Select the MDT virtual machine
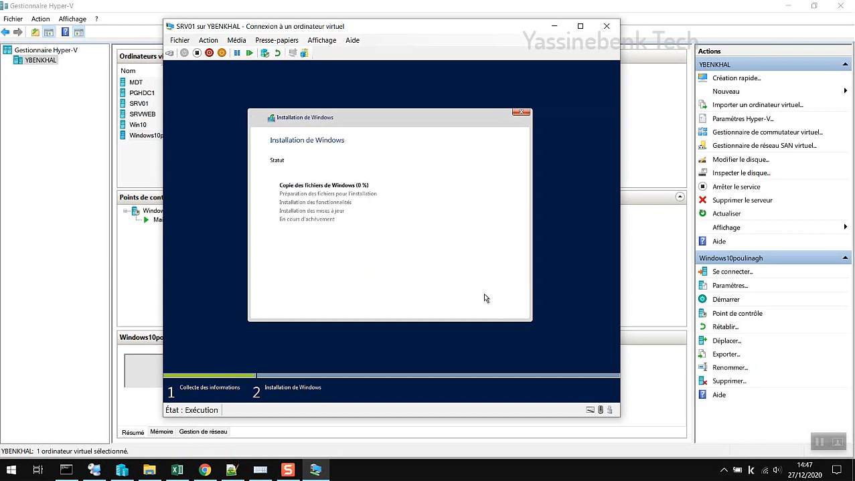855x481 pixels. coord(136,82)
